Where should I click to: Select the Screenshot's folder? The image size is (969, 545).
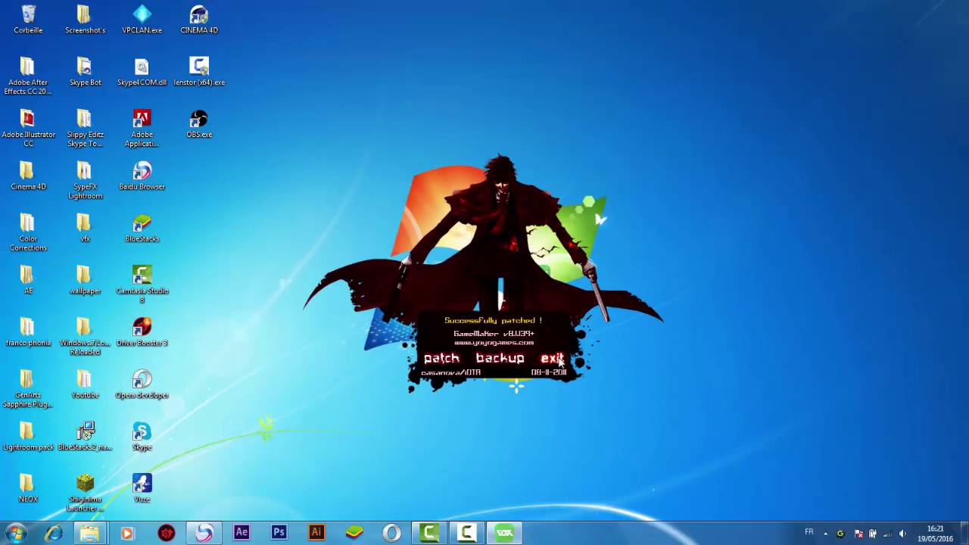[x=85, y=20]
